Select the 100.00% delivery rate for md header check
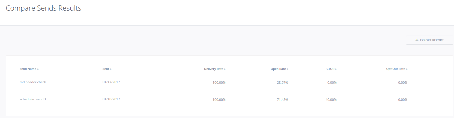The width and height of the screenshot is (454, 118). 219,83
